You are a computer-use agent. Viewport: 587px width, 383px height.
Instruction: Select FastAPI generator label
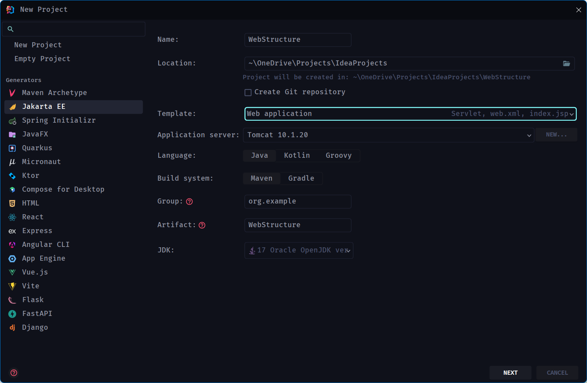point(37,314)
